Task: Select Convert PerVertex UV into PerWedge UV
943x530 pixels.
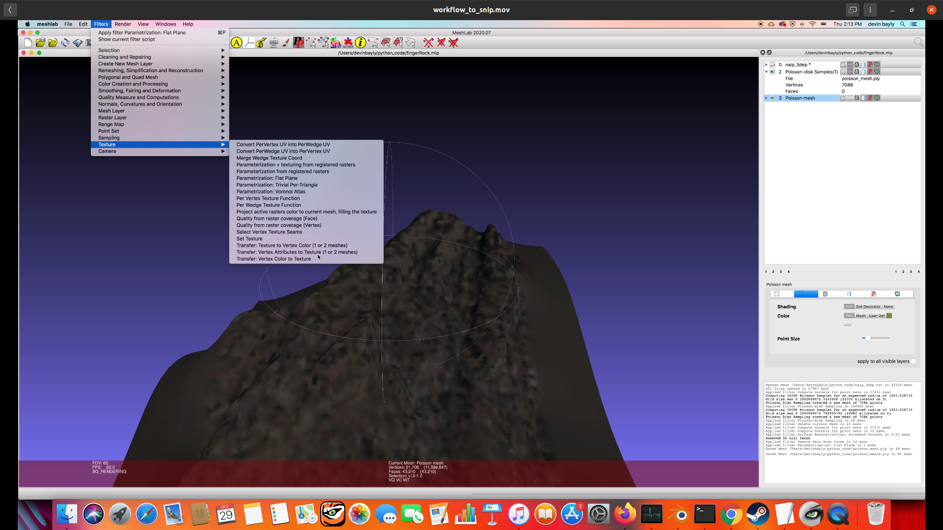Action: pos(306,145)
